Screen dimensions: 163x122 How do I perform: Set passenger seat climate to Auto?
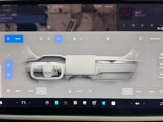(x=151, y=92)
